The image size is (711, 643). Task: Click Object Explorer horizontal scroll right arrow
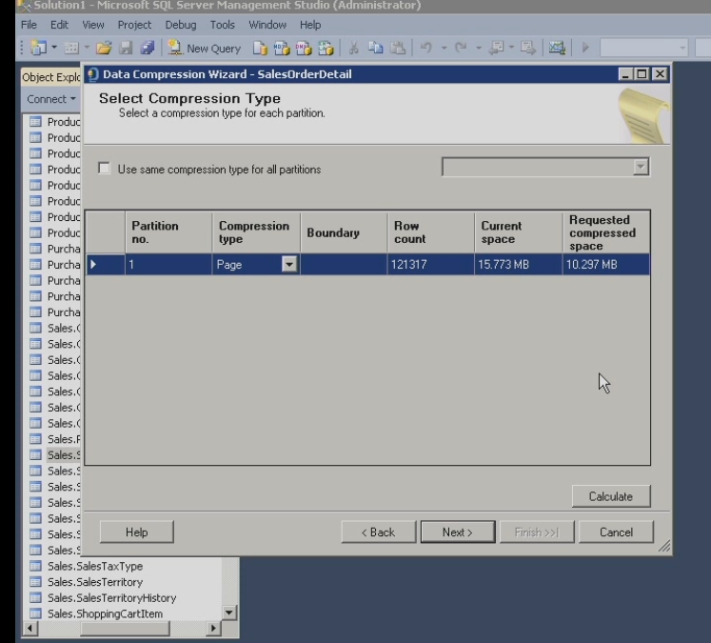coord(213,629)
